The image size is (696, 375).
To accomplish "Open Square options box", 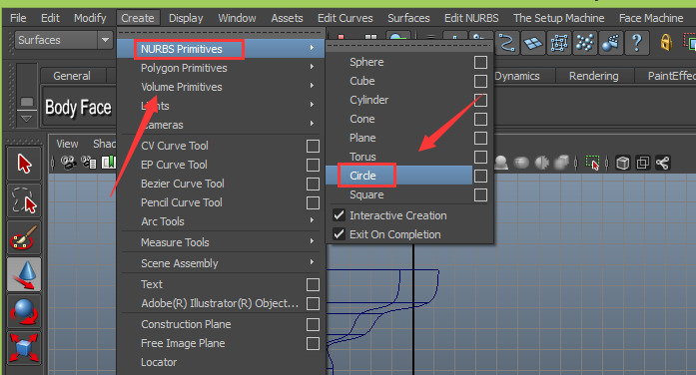I will [x=480, y=195].
